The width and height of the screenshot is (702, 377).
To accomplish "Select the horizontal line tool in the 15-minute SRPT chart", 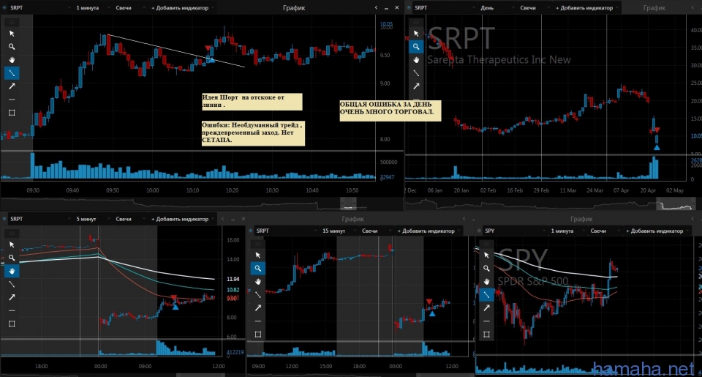I will 258,321.
